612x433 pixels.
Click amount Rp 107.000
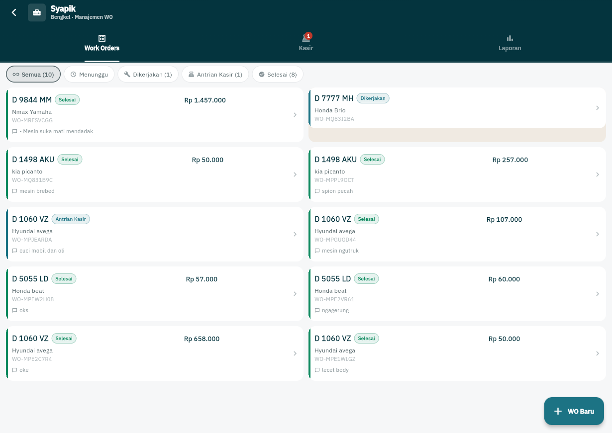tap(504, 220)
